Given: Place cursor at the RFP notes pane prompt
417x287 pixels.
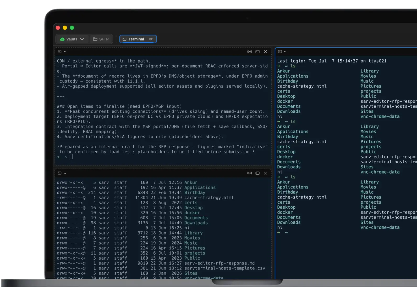Looking at the screenshot, I should click(x=71, y=157).
